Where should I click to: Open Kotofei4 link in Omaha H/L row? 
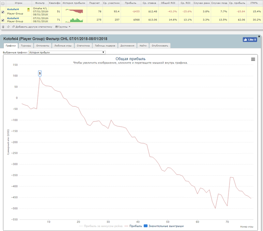click(x=13, y=9)
